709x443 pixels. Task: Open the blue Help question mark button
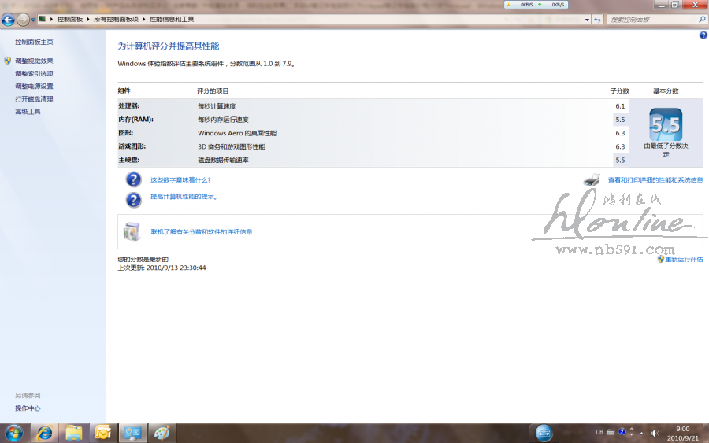(x=703, y=35)
